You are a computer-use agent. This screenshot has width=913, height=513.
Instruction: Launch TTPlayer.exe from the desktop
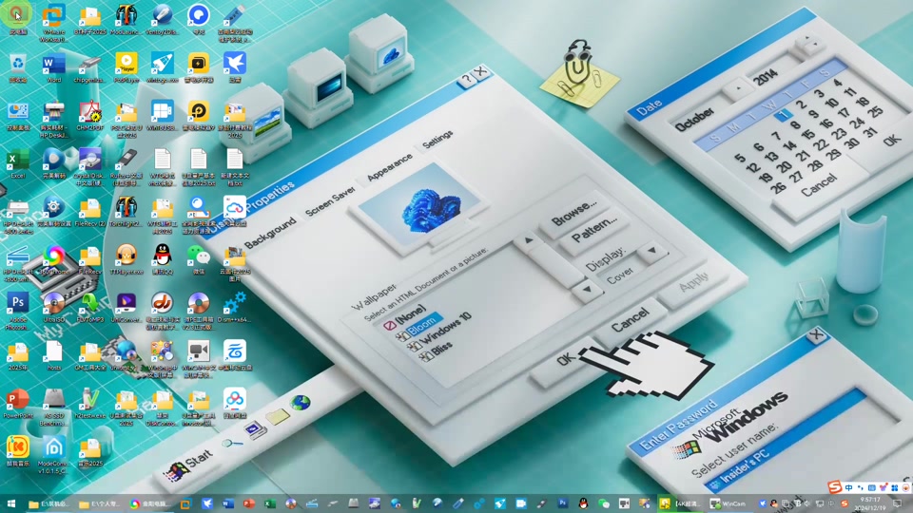pyautogui.click(x=126, y=260)
